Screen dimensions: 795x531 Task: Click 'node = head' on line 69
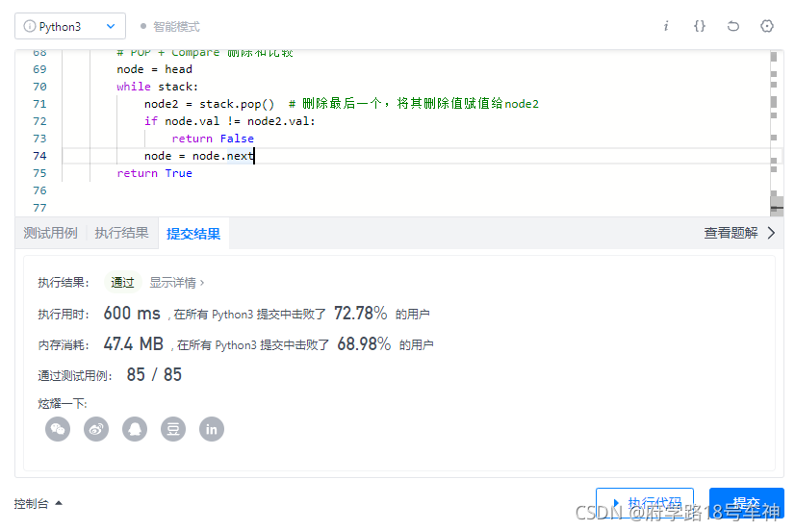[x=154, y=69]
